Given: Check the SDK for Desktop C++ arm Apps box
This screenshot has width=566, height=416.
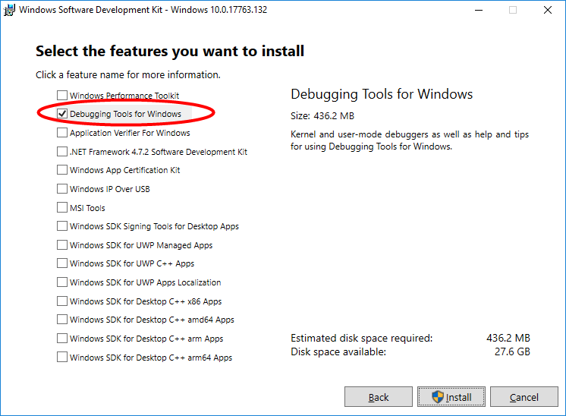Looking at the screenshot, I should 62,339.
